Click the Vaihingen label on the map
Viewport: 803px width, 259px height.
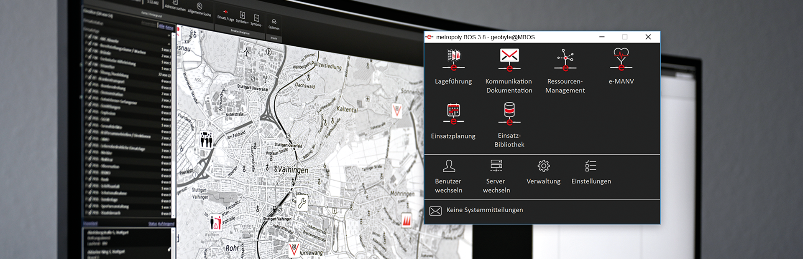coord(293,170)
